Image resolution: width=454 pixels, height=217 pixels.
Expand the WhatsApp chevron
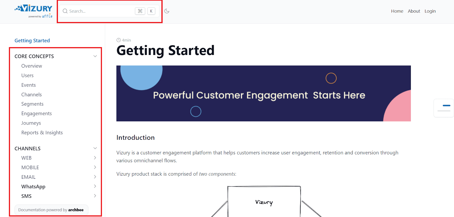(x=95, y=186)
